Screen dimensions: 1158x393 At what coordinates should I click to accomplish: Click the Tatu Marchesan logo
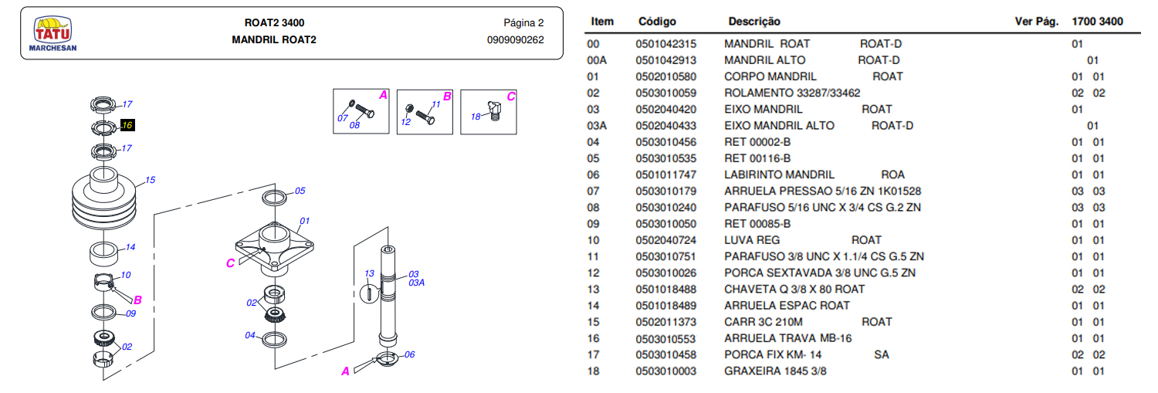point(52,36)
